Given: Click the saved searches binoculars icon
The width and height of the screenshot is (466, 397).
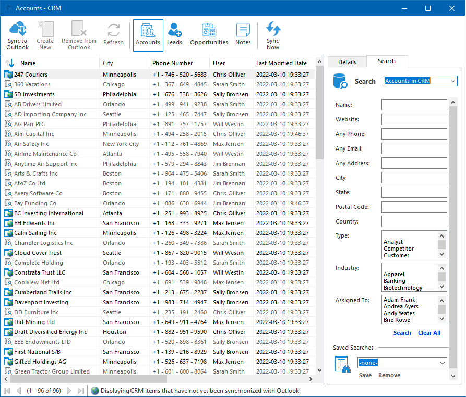Looking at the screenshot, I should click(x=342, y=364).
